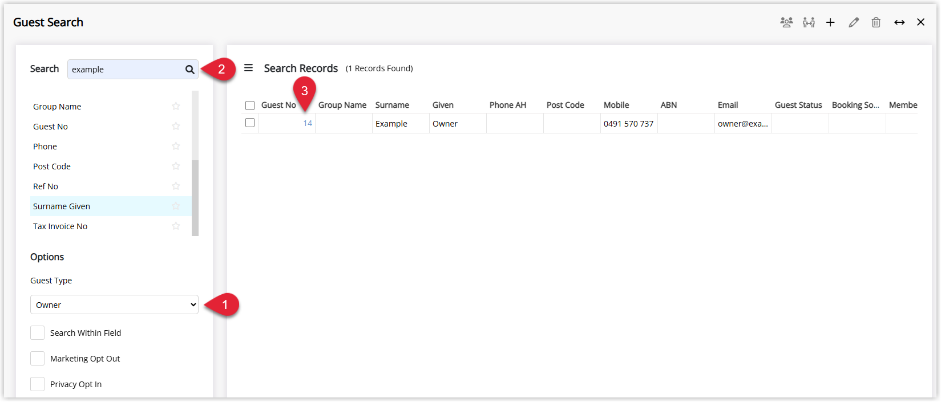Select Guest No search field
The image size is (941, 402).
pyautogui.click(x=111, y=127)
